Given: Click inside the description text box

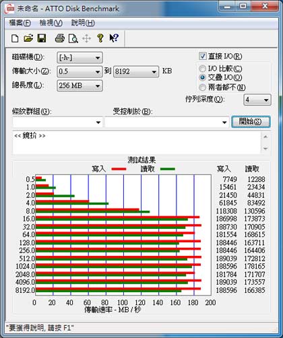Looking at the screenshot, I should click(137, 142).
